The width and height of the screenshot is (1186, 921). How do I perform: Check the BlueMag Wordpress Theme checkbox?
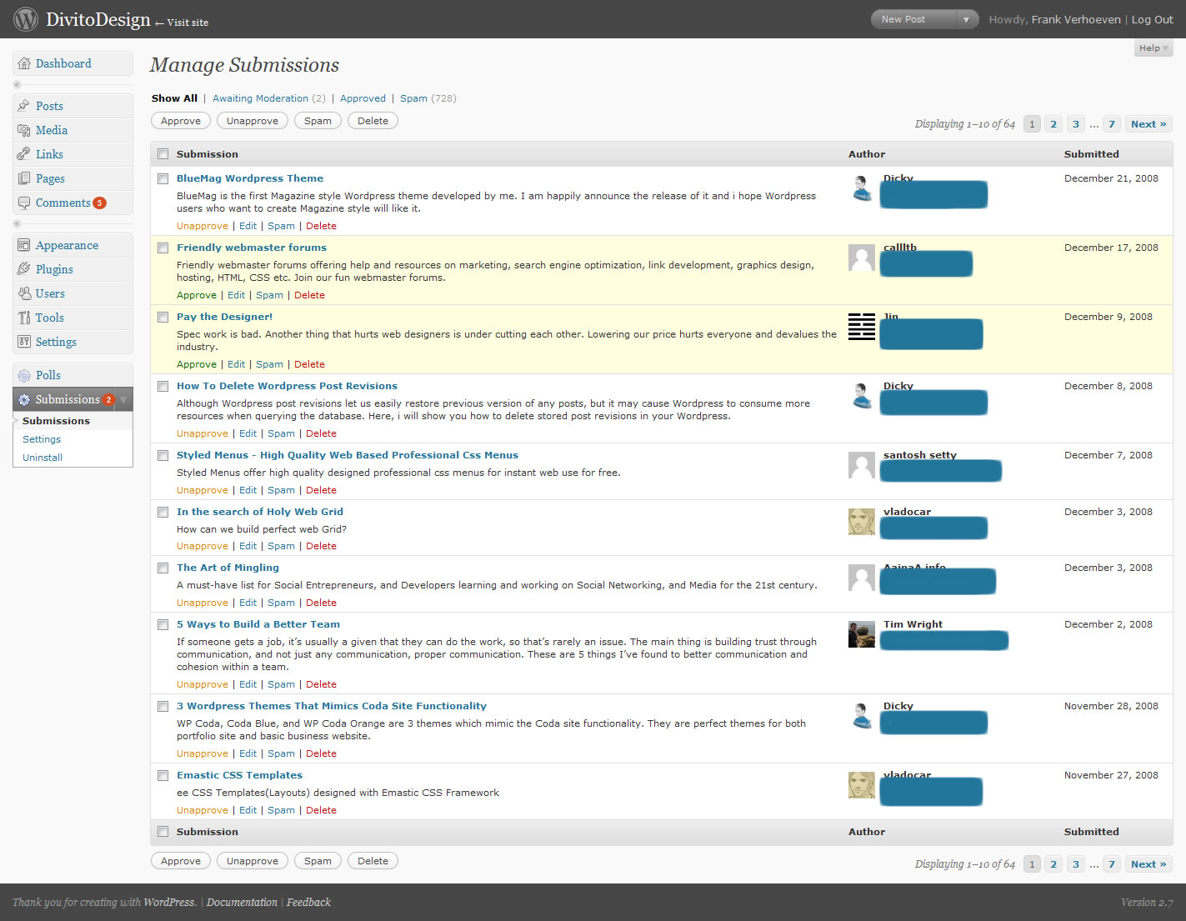tap(163, 178)
